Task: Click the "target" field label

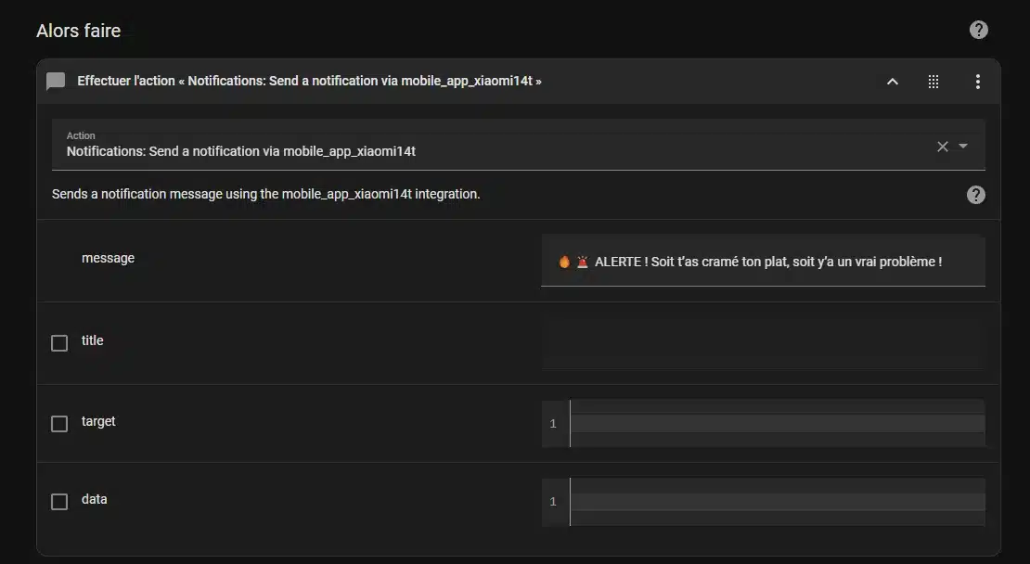Action: pyautogui.click(x=97, y=421)
